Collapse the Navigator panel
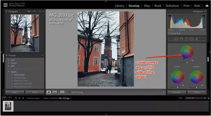 click(x=6, y=11)
